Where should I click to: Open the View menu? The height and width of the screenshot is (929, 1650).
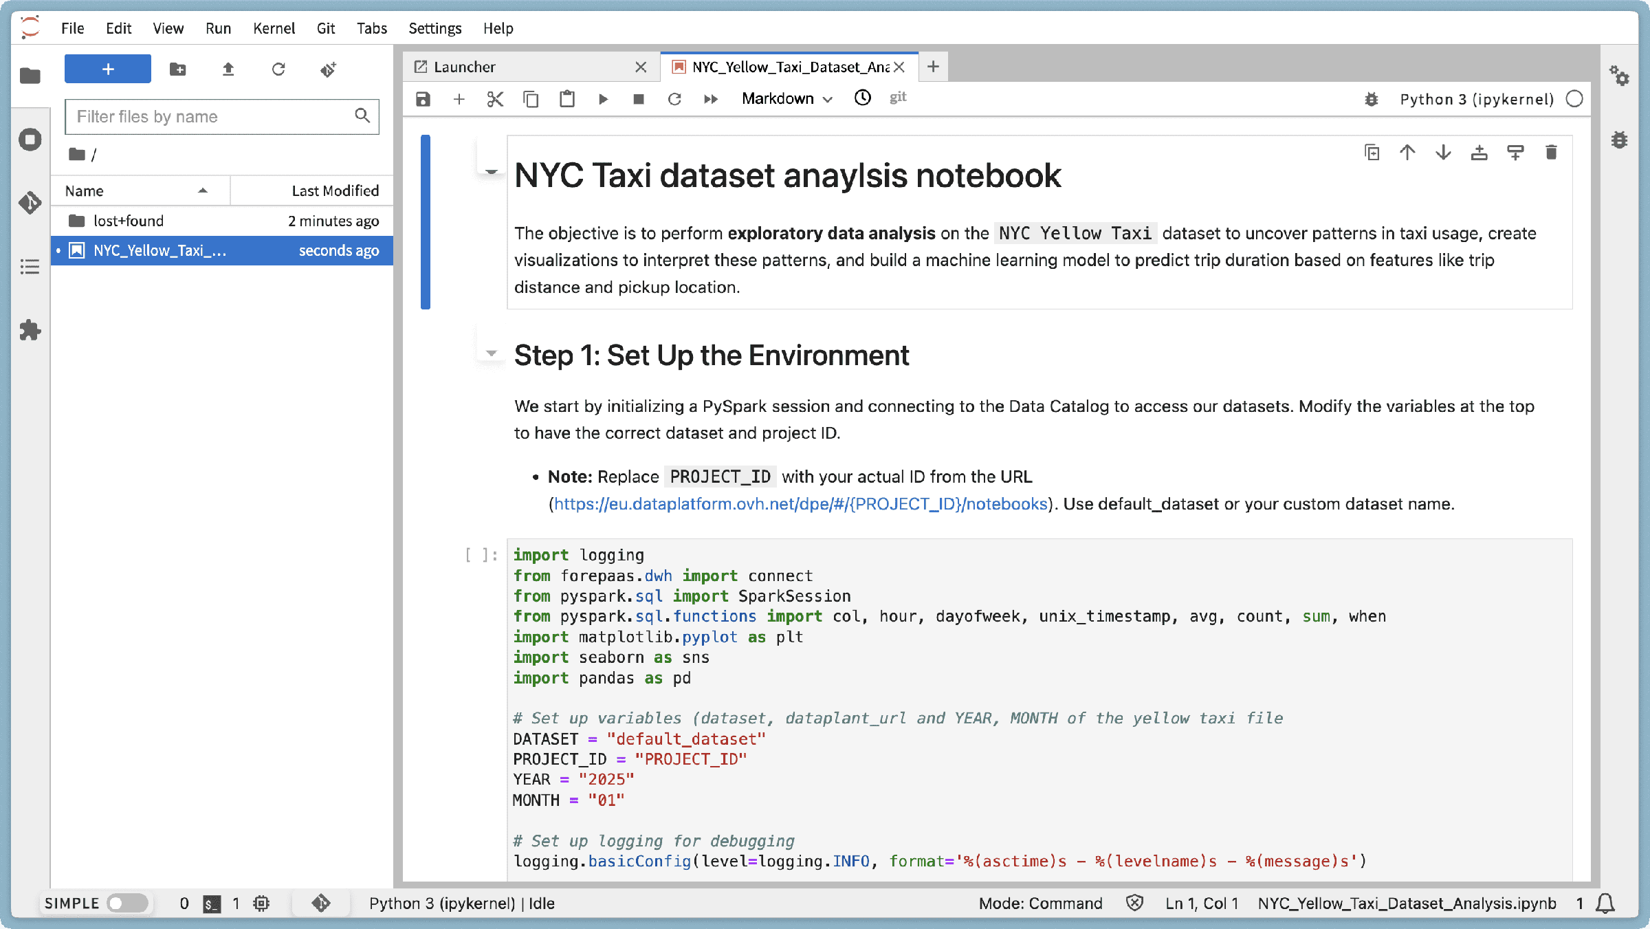[168, 28]
